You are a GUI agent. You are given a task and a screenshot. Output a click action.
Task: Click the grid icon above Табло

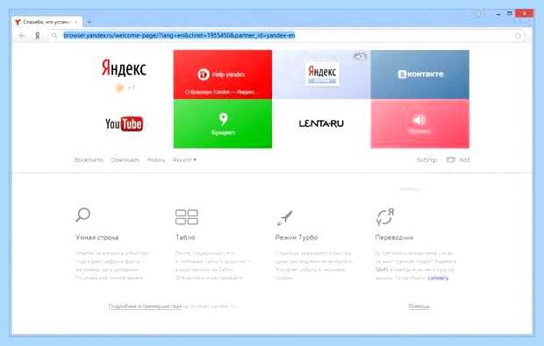[187, 217]
